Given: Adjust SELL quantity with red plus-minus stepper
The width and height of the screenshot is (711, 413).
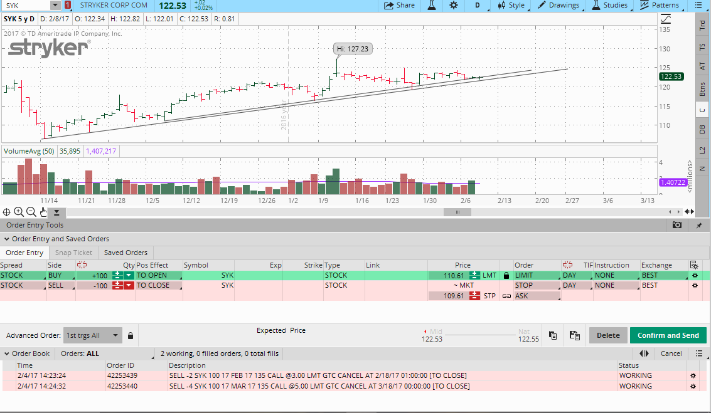Looking at the screenshot, I should pyautogui.click(x=117, y=286).
